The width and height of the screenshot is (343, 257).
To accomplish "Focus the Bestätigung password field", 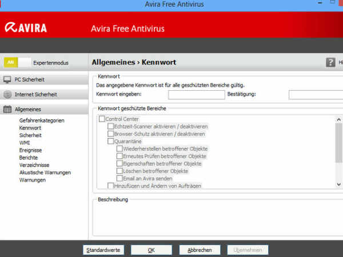I will click(316, 95).
